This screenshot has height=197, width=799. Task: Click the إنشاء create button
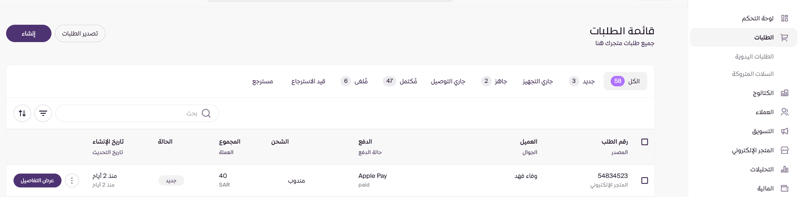(29, 33)
